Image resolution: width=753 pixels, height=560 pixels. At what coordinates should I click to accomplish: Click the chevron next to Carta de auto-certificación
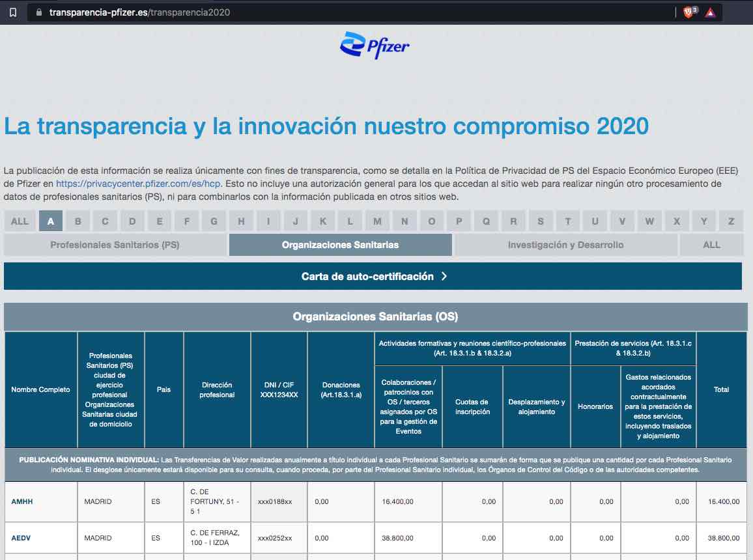pyautogui.click(x=444, y=276)
